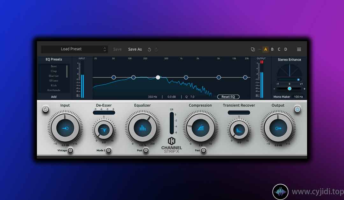The width and height of the screenshot is (344, 200).
Task: Click the Reset EQ button
Action: (x=228, y=97)
